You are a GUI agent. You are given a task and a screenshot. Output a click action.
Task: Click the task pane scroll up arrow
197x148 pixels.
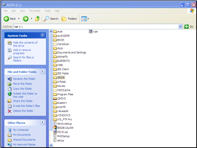(x=51, y=31)
